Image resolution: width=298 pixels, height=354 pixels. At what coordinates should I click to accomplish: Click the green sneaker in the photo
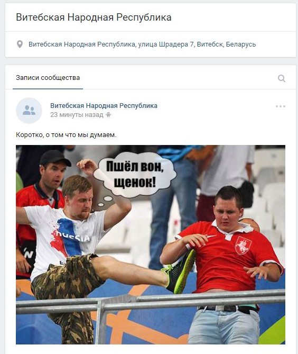[181, 271]
